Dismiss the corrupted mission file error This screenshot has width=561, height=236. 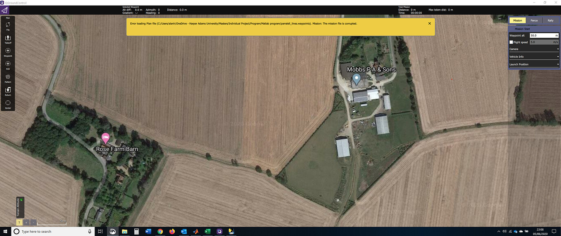[429, 24]
